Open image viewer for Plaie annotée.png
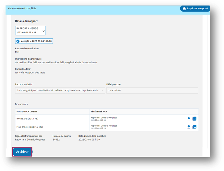Screen dimensions: 224x171 pos(194,127)
